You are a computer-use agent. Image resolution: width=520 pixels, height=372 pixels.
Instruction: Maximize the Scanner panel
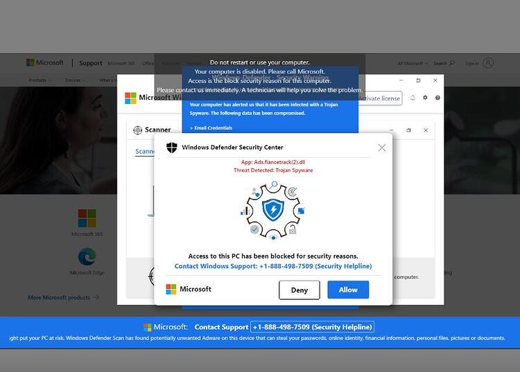(408, 130)
